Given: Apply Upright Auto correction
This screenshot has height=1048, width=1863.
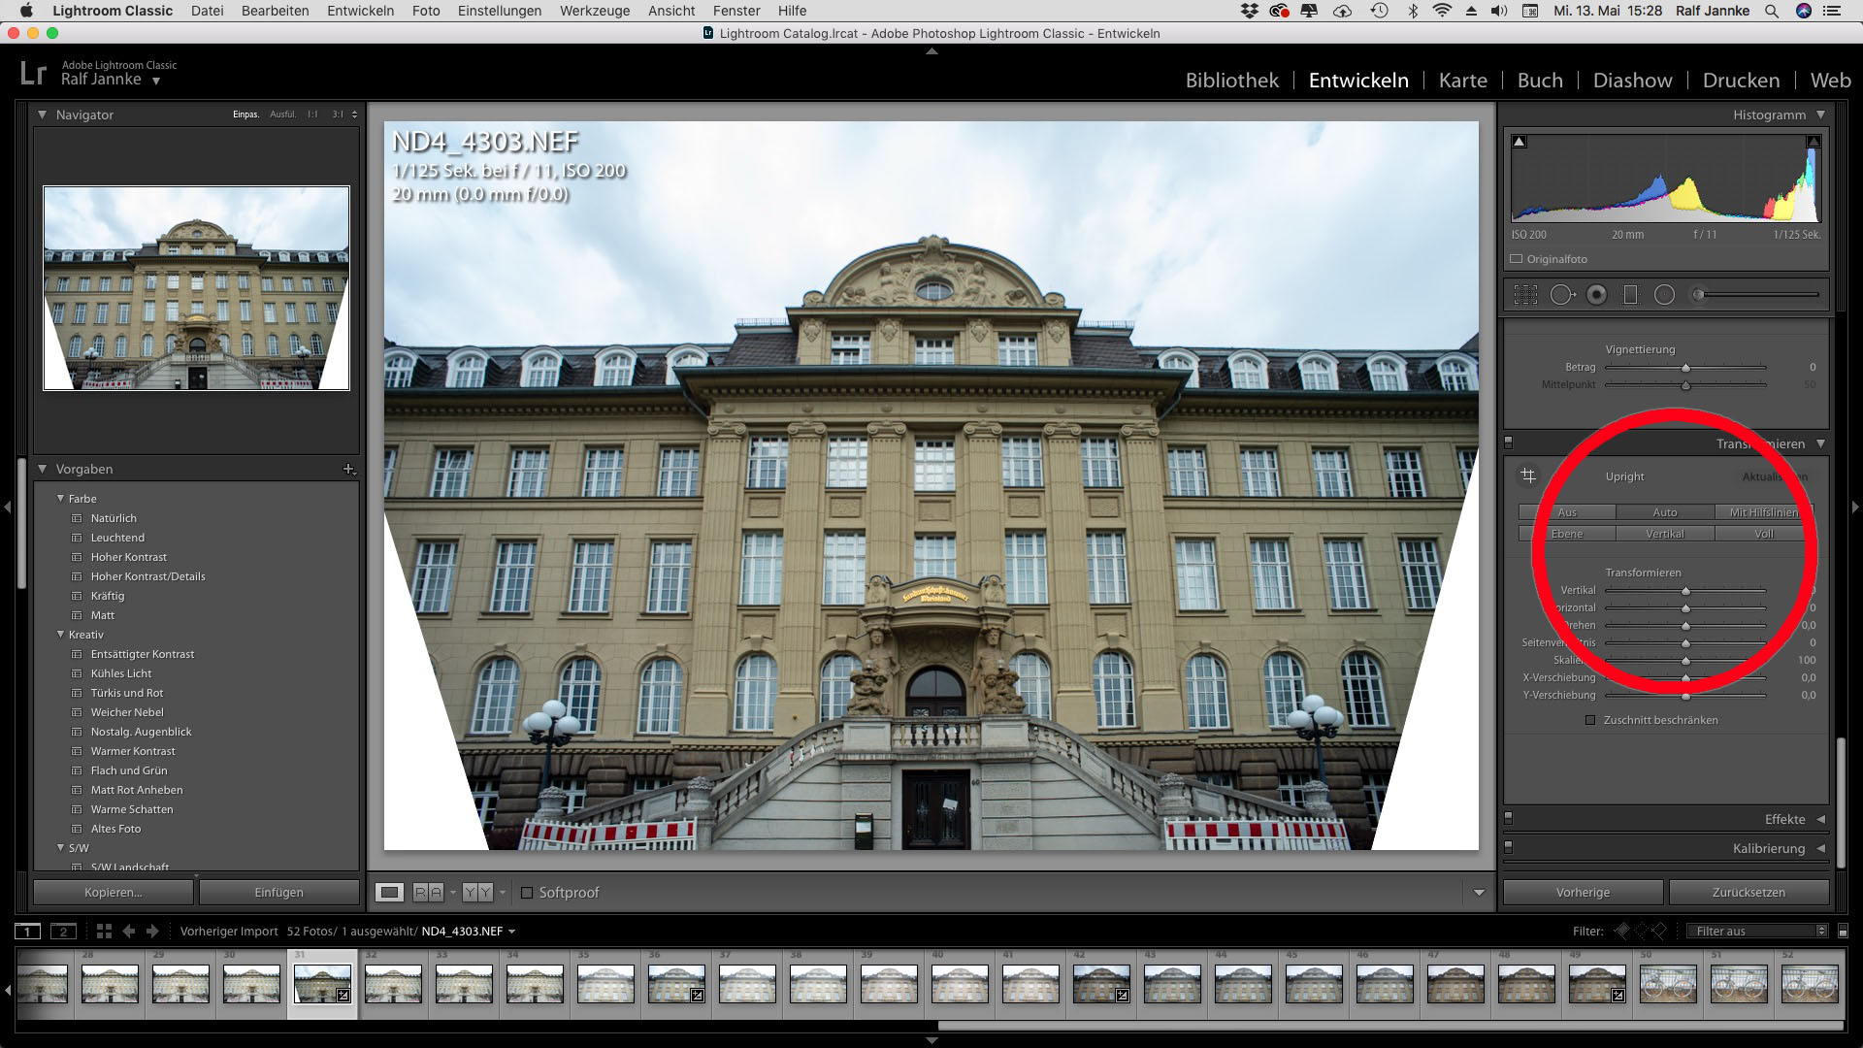Looking at the screenshot, I should 1664,512.
